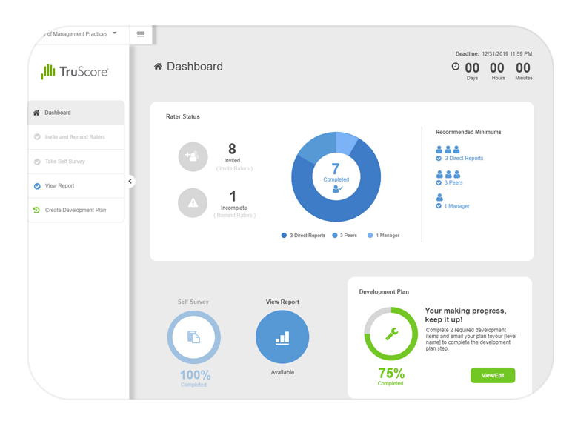Click the Invite Raters link
This screenshot has width=575, height=424.
(x=234, y=169)
